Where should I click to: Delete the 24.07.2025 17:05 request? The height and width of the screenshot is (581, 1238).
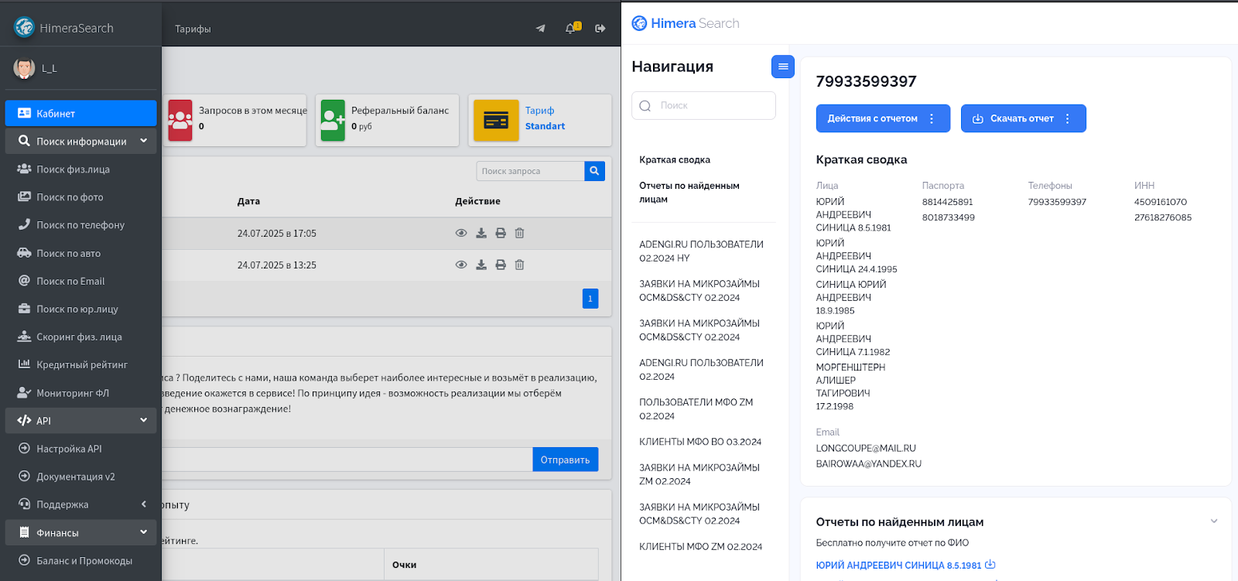click(x=520, y=233)
